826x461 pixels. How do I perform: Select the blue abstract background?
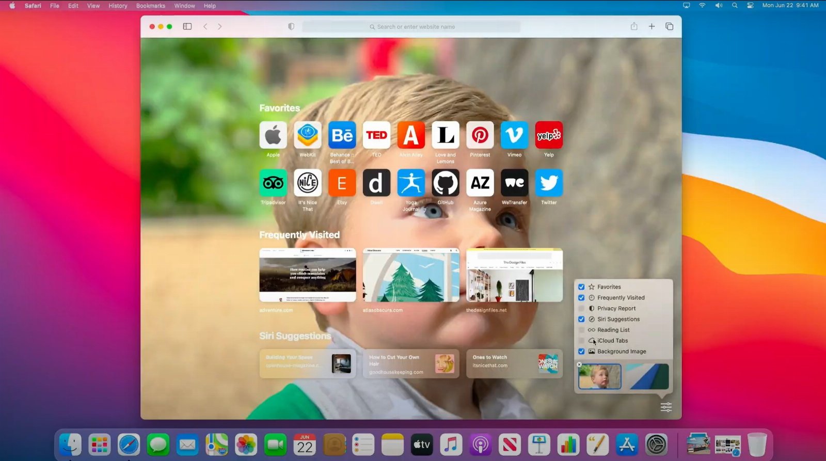[x=647, y=376]
